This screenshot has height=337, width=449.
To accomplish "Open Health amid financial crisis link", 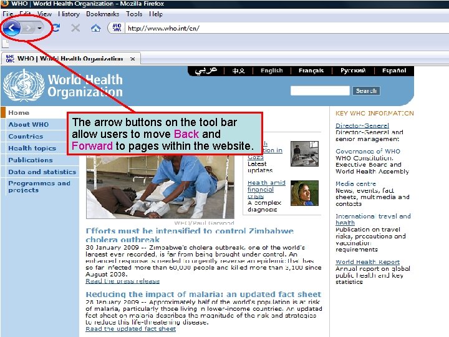I will click(266, 189).
